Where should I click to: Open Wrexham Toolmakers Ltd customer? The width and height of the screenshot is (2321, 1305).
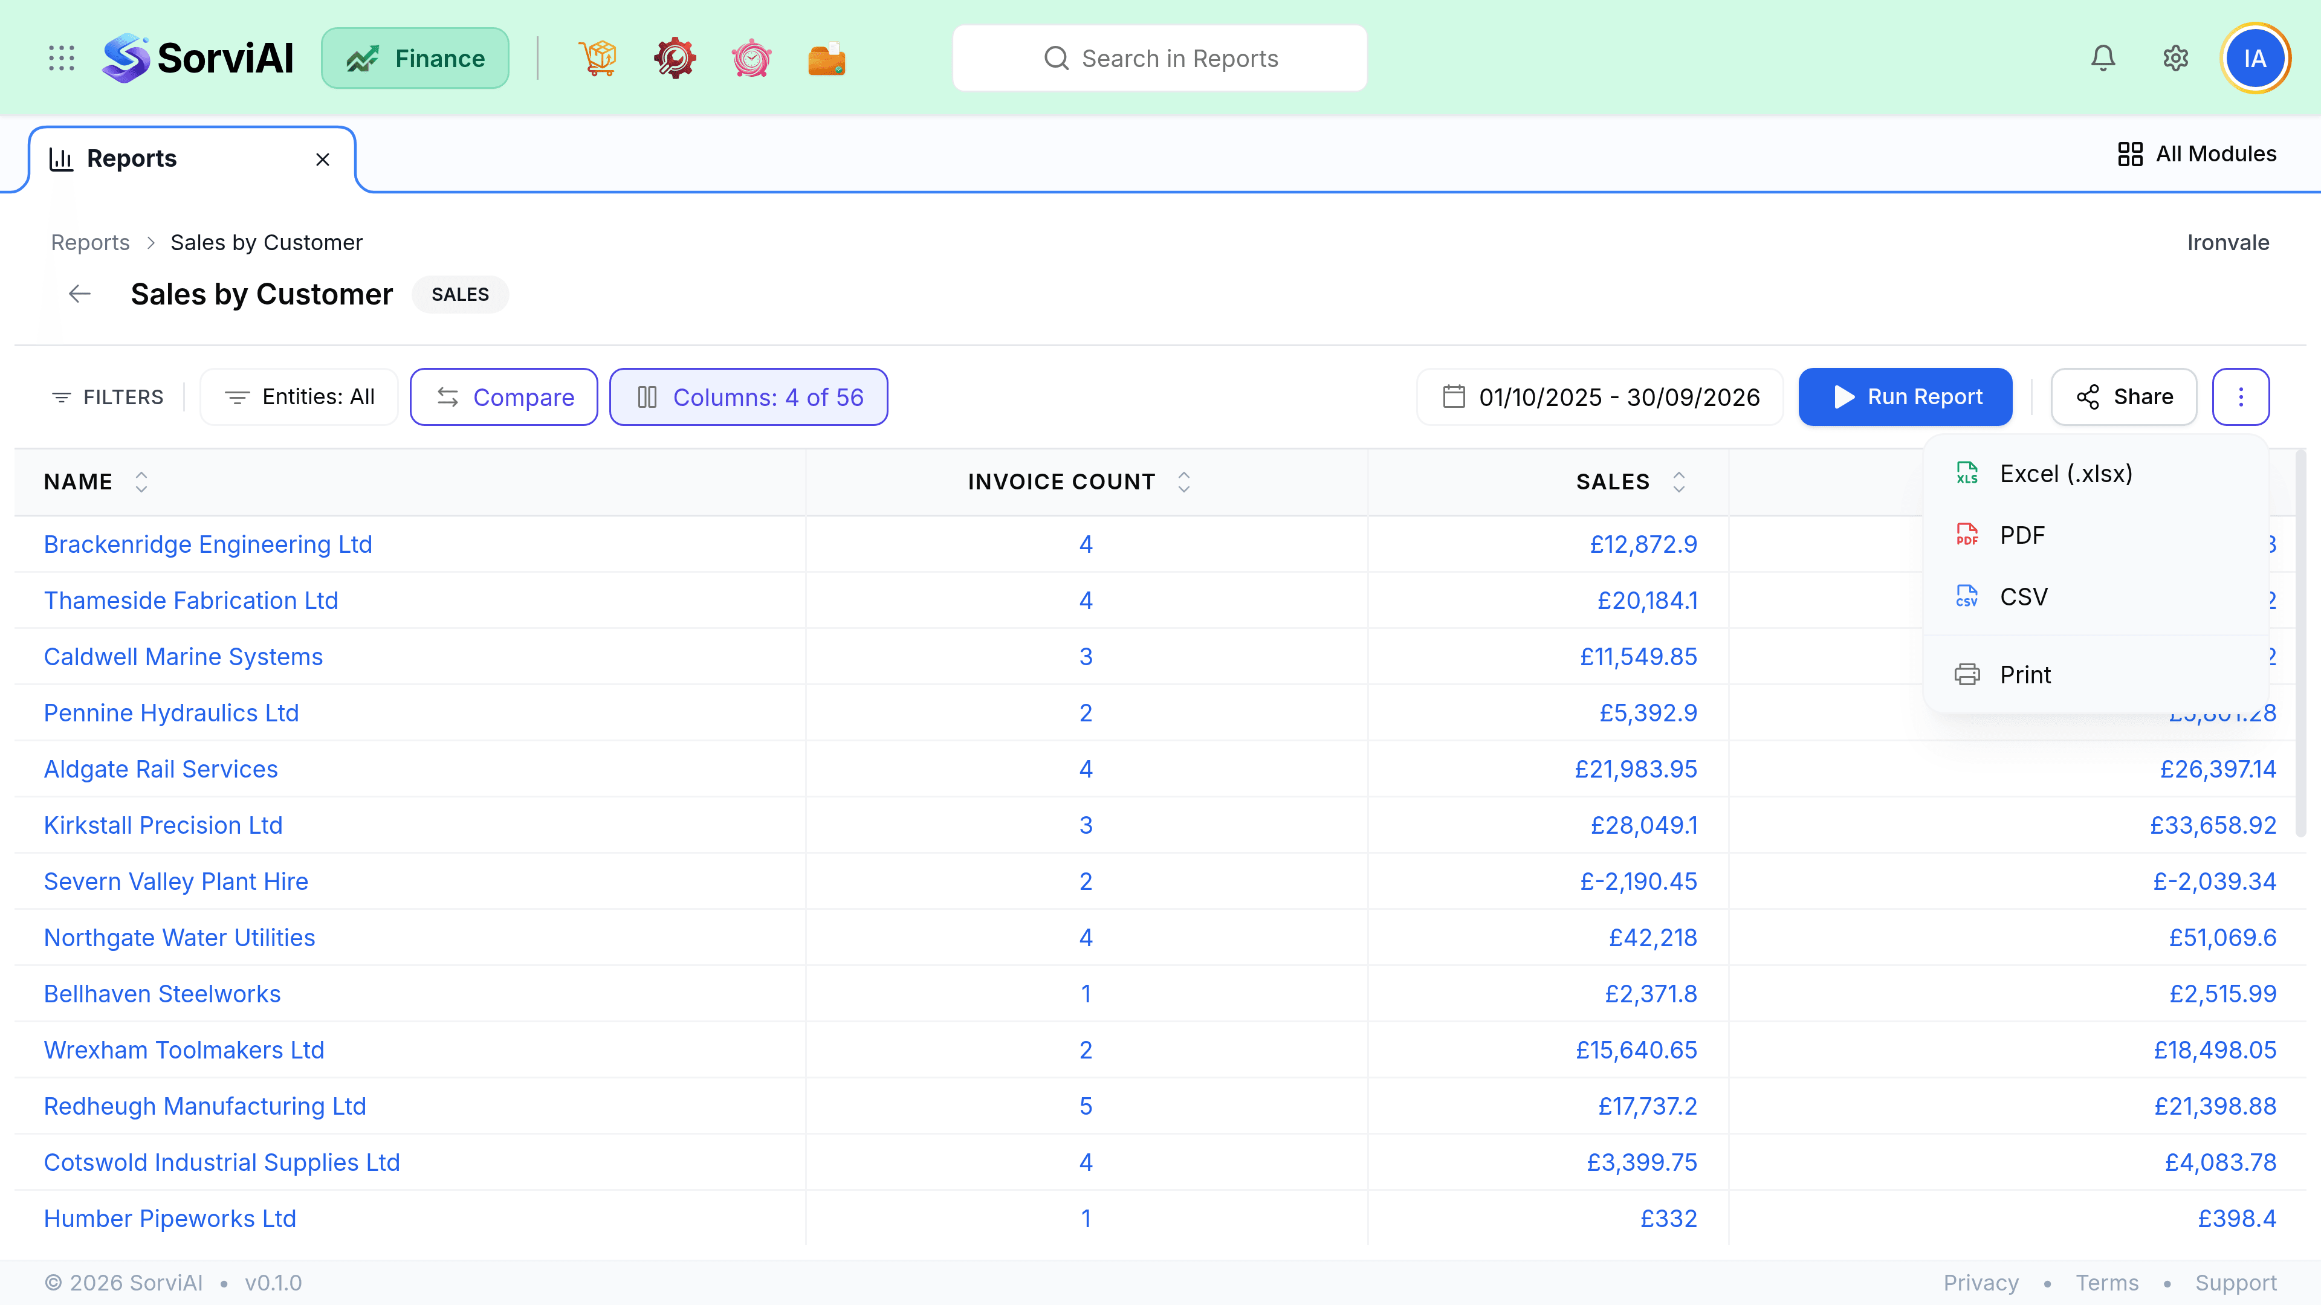click(x=184, y=1051)
